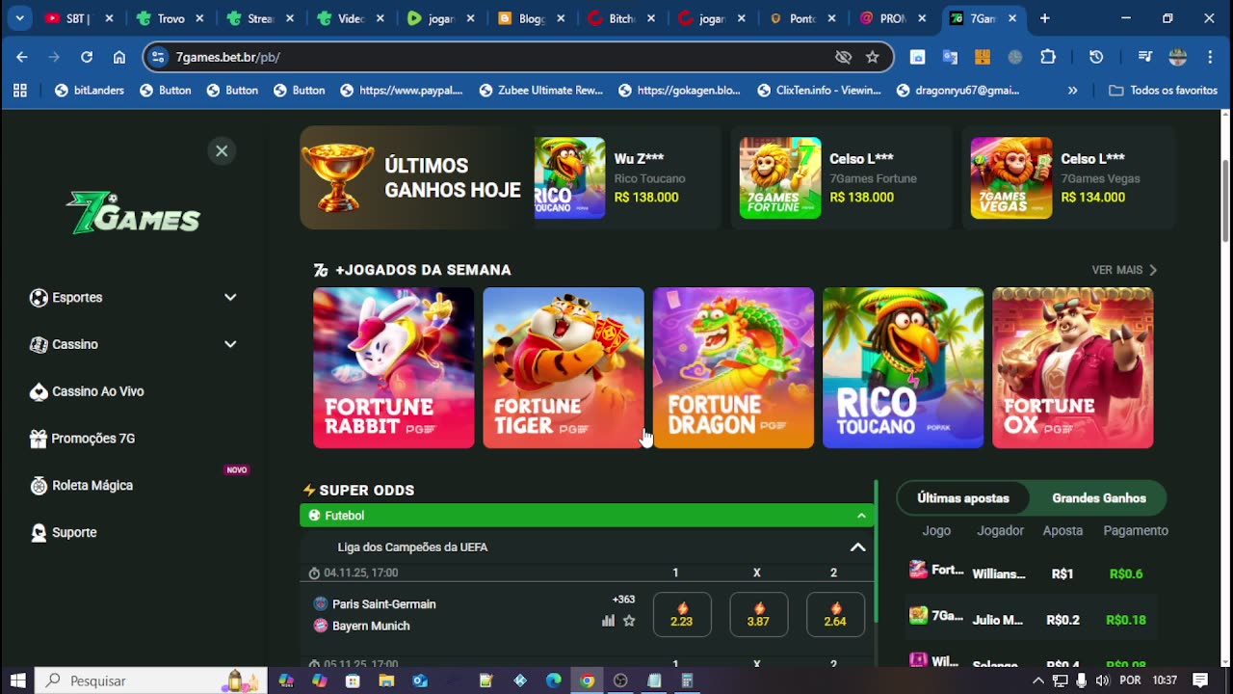Click the tracking protection eye icon
This screenshot has width=1233, height=694.
(844, 57)
